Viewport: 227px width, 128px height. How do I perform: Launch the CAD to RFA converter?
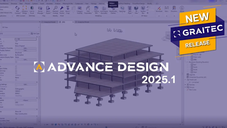point(96,10)
